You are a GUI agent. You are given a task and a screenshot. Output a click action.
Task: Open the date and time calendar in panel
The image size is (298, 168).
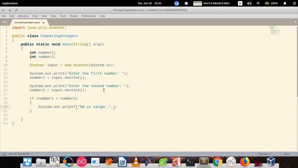(x=149, y=3)
